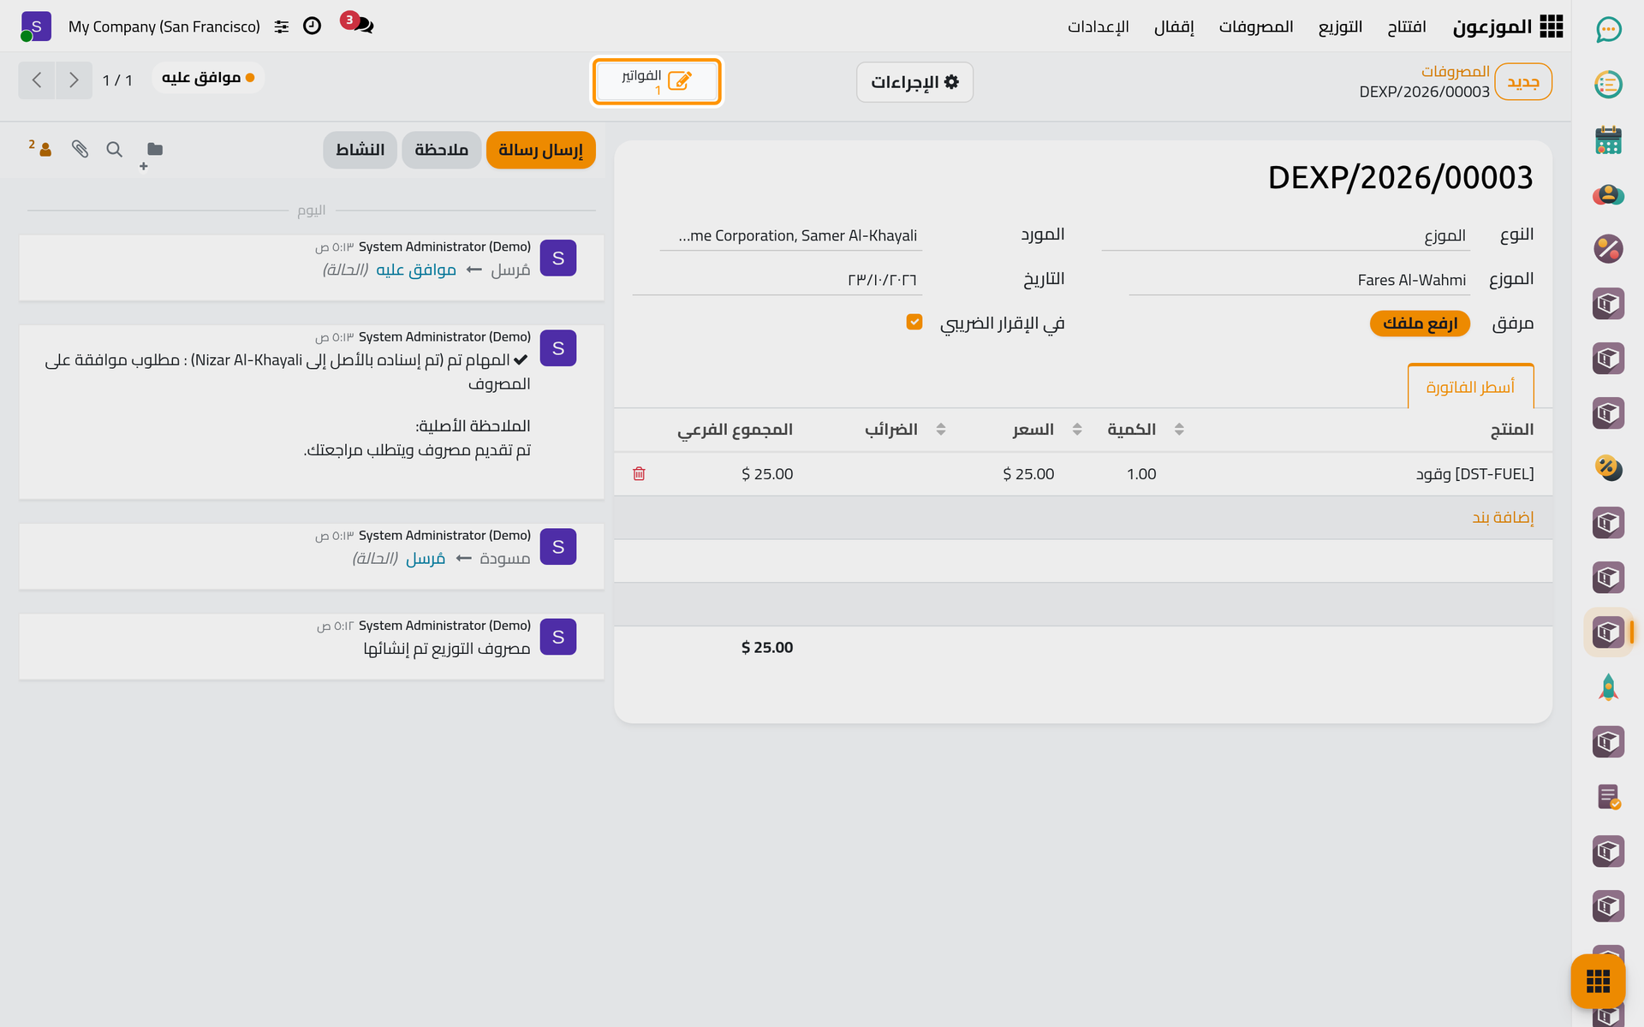Select the أسطر الفاتورة tab
The image size is (1644, 1027).
tap(1470, 387)
